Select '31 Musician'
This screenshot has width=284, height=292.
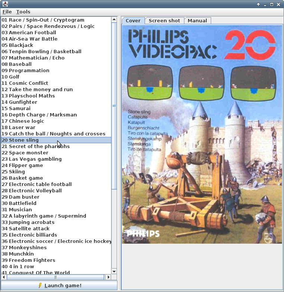(56, 210)
